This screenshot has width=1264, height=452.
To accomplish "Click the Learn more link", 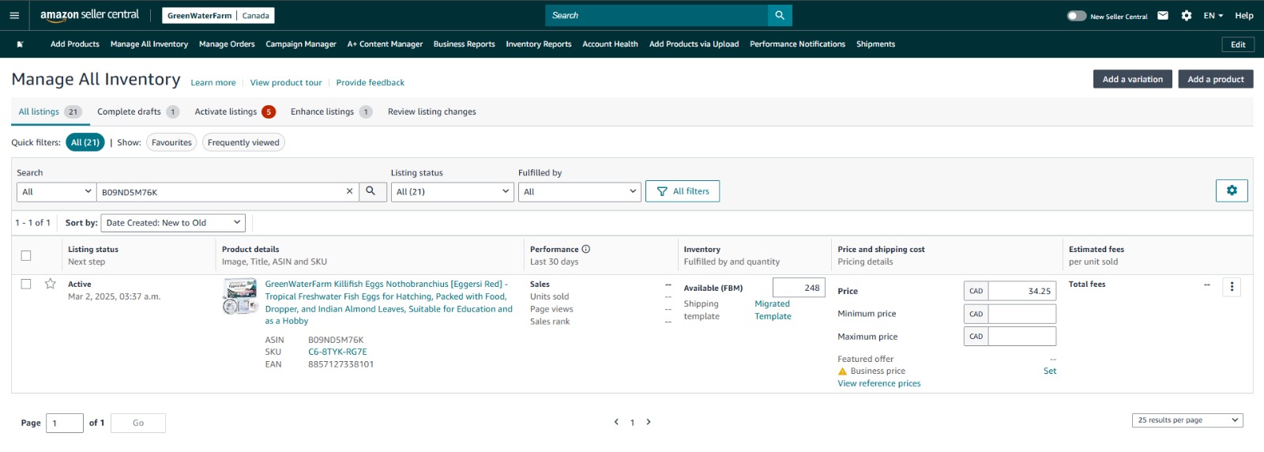I will (x=213, y=83).
